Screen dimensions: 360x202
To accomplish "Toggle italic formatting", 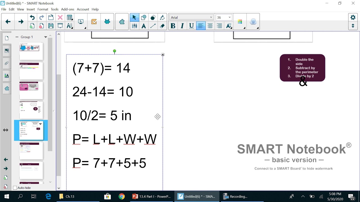I will (x=182, y=26).
